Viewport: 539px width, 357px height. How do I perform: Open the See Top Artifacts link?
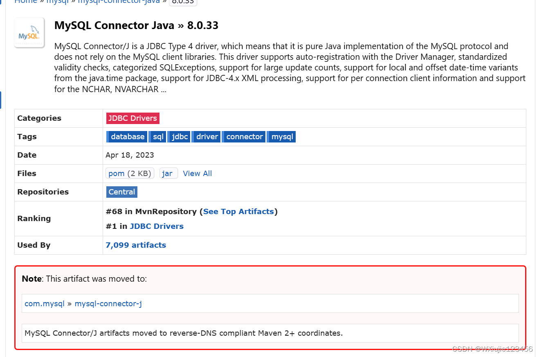click(x=238, y=212)
